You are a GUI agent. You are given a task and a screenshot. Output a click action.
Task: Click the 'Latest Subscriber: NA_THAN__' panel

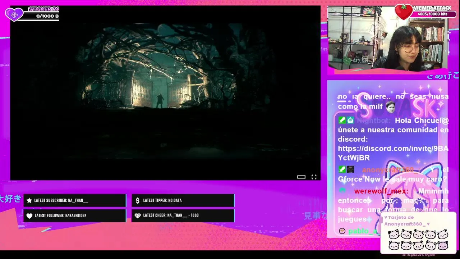pos(75,200)
